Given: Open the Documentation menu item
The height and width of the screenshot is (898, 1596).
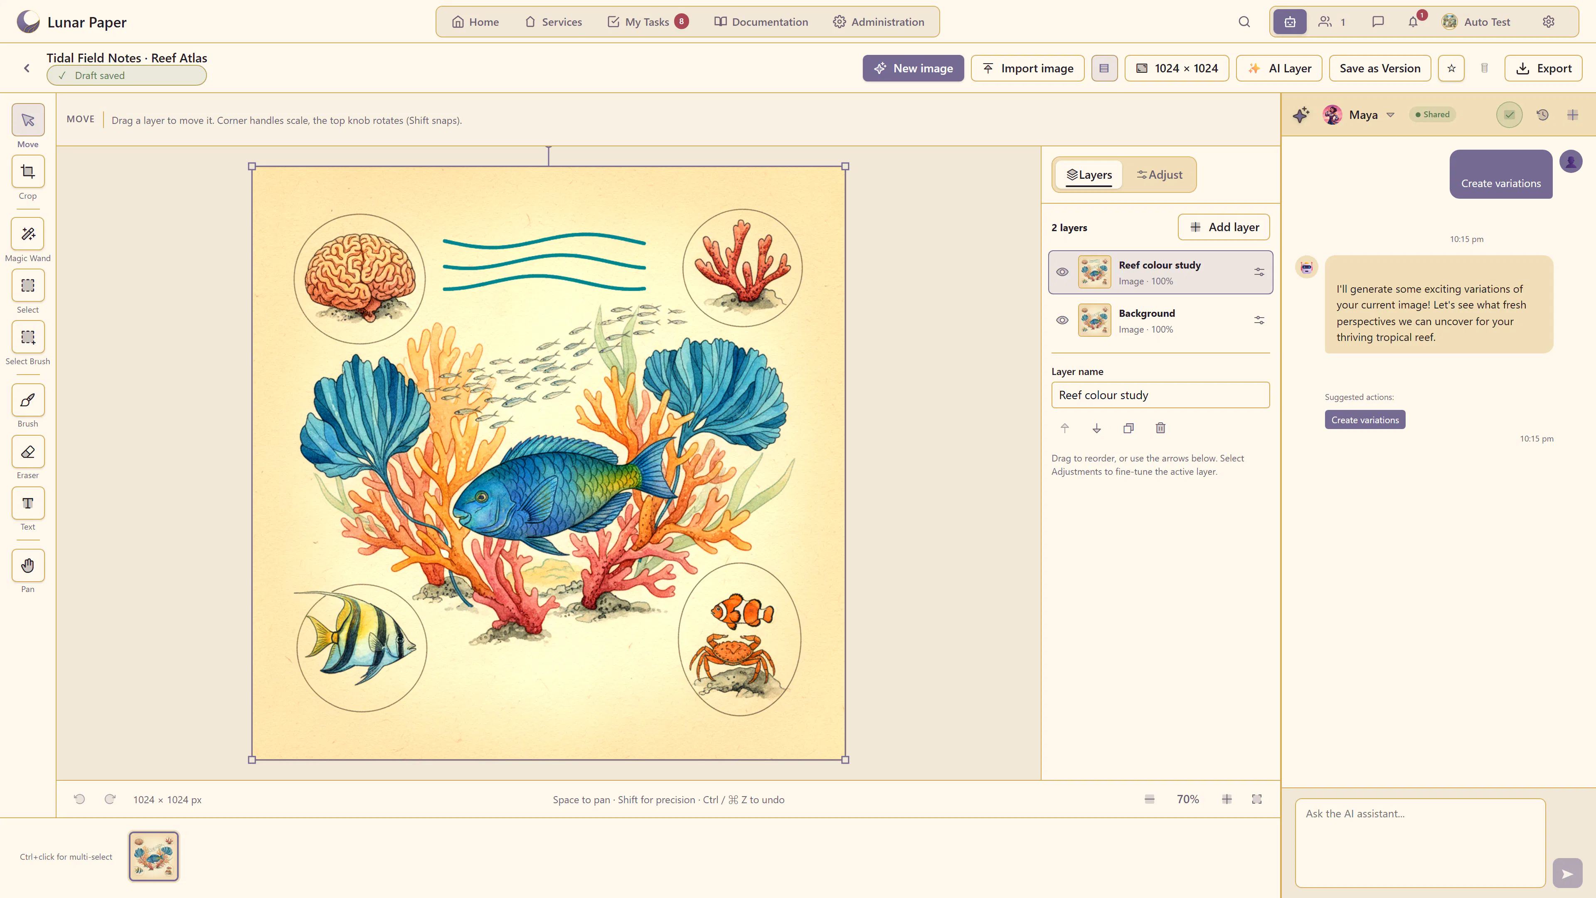Looking at the screenshot, I should point(761,22).
